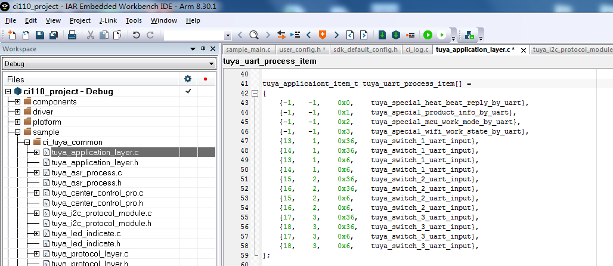Debug without downloading icon
Screen dimensions: 613x266
coord(441,35)
